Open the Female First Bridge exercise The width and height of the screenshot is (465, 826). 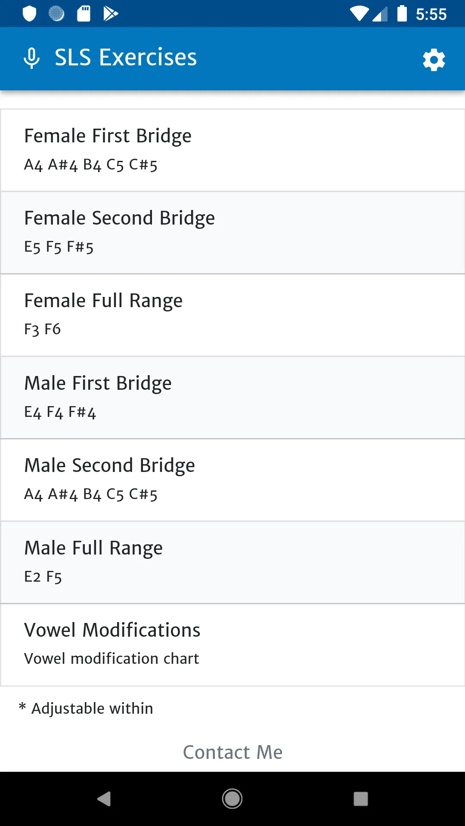click(x=232, y=150)
